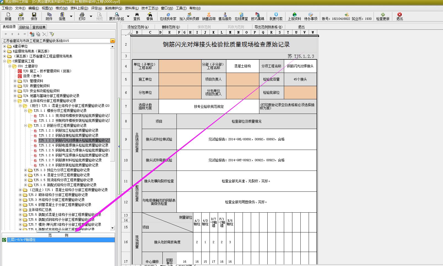Click the filter icon in directory toolbar
Viewport: 443px width, 266px height.
tap(52, 34)
